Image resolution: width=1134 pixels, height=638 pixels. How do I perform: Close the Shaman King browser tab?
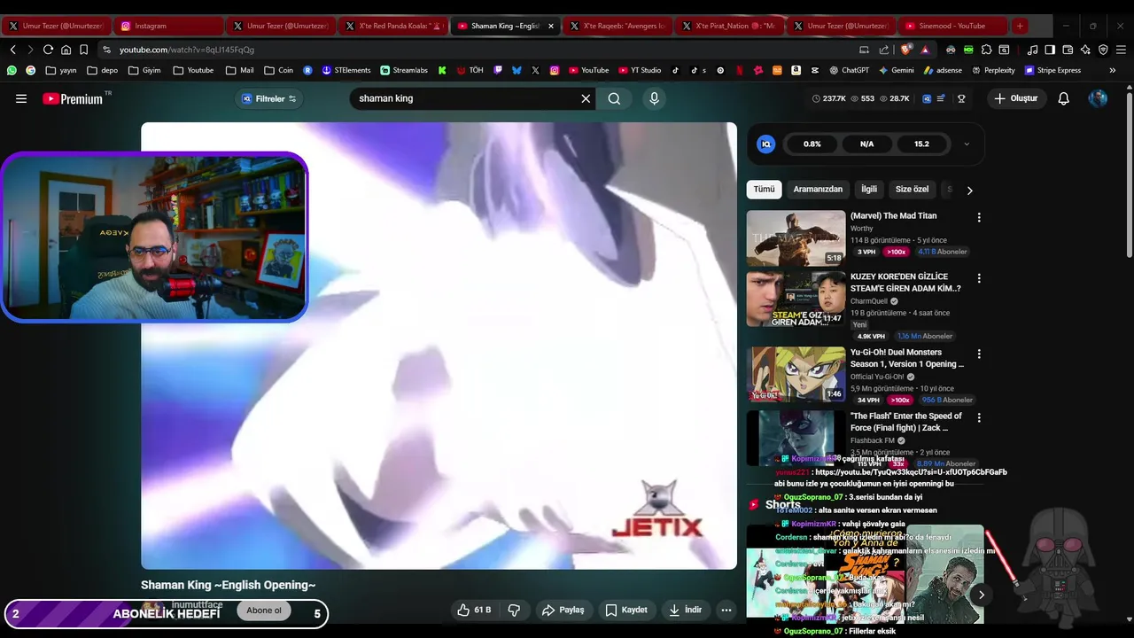[x=550, y=26]
